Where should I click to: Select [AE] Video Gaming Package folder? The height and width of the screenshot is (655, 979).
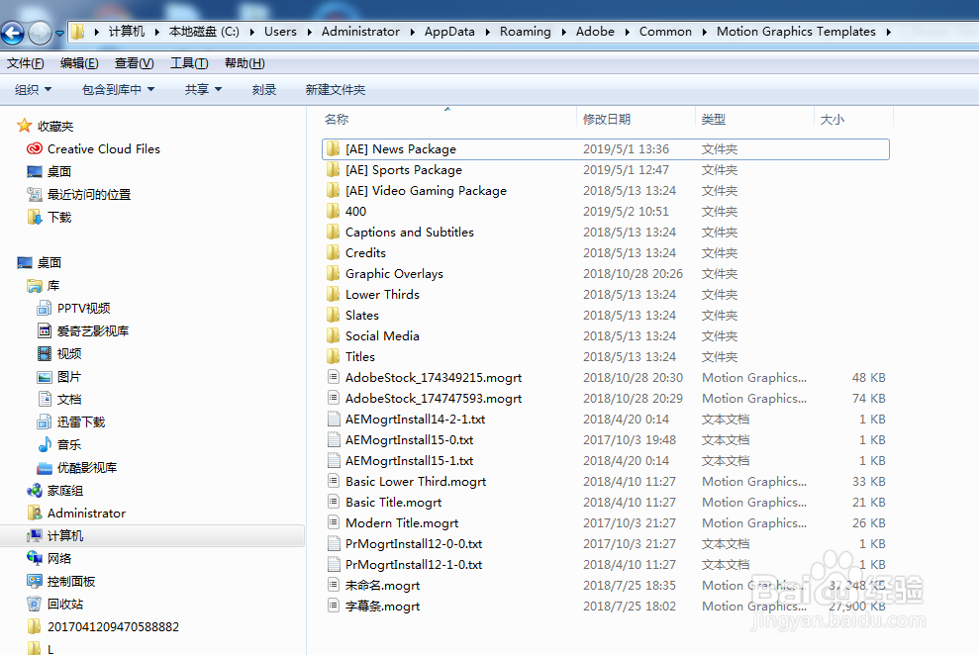pos(605,190)
